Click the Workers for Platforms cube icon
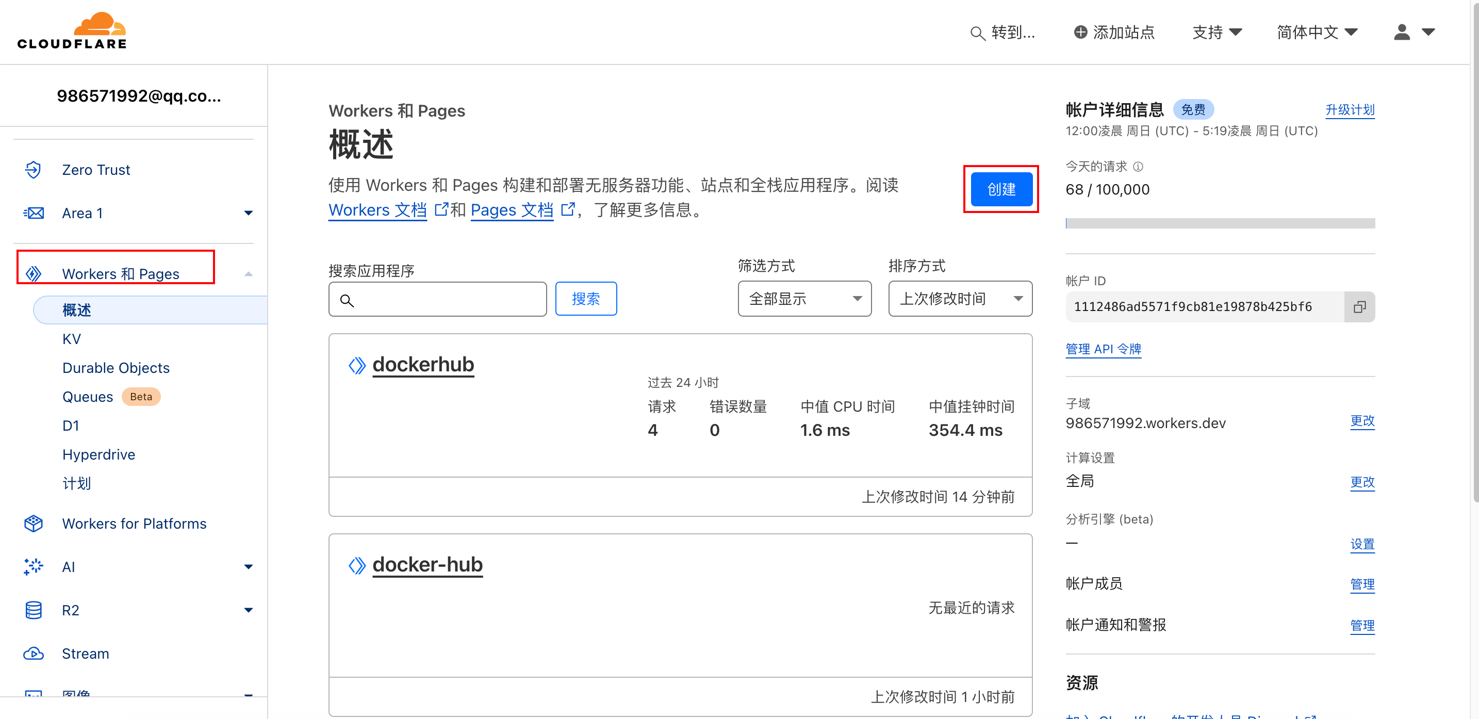The image size is (1479, 719). click(x=34, y=523)
